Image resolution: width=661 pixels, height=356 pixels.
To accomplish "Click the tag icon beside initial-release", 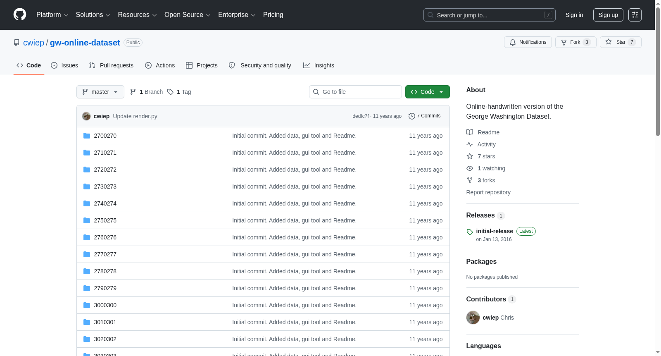I will coord(470,232).
